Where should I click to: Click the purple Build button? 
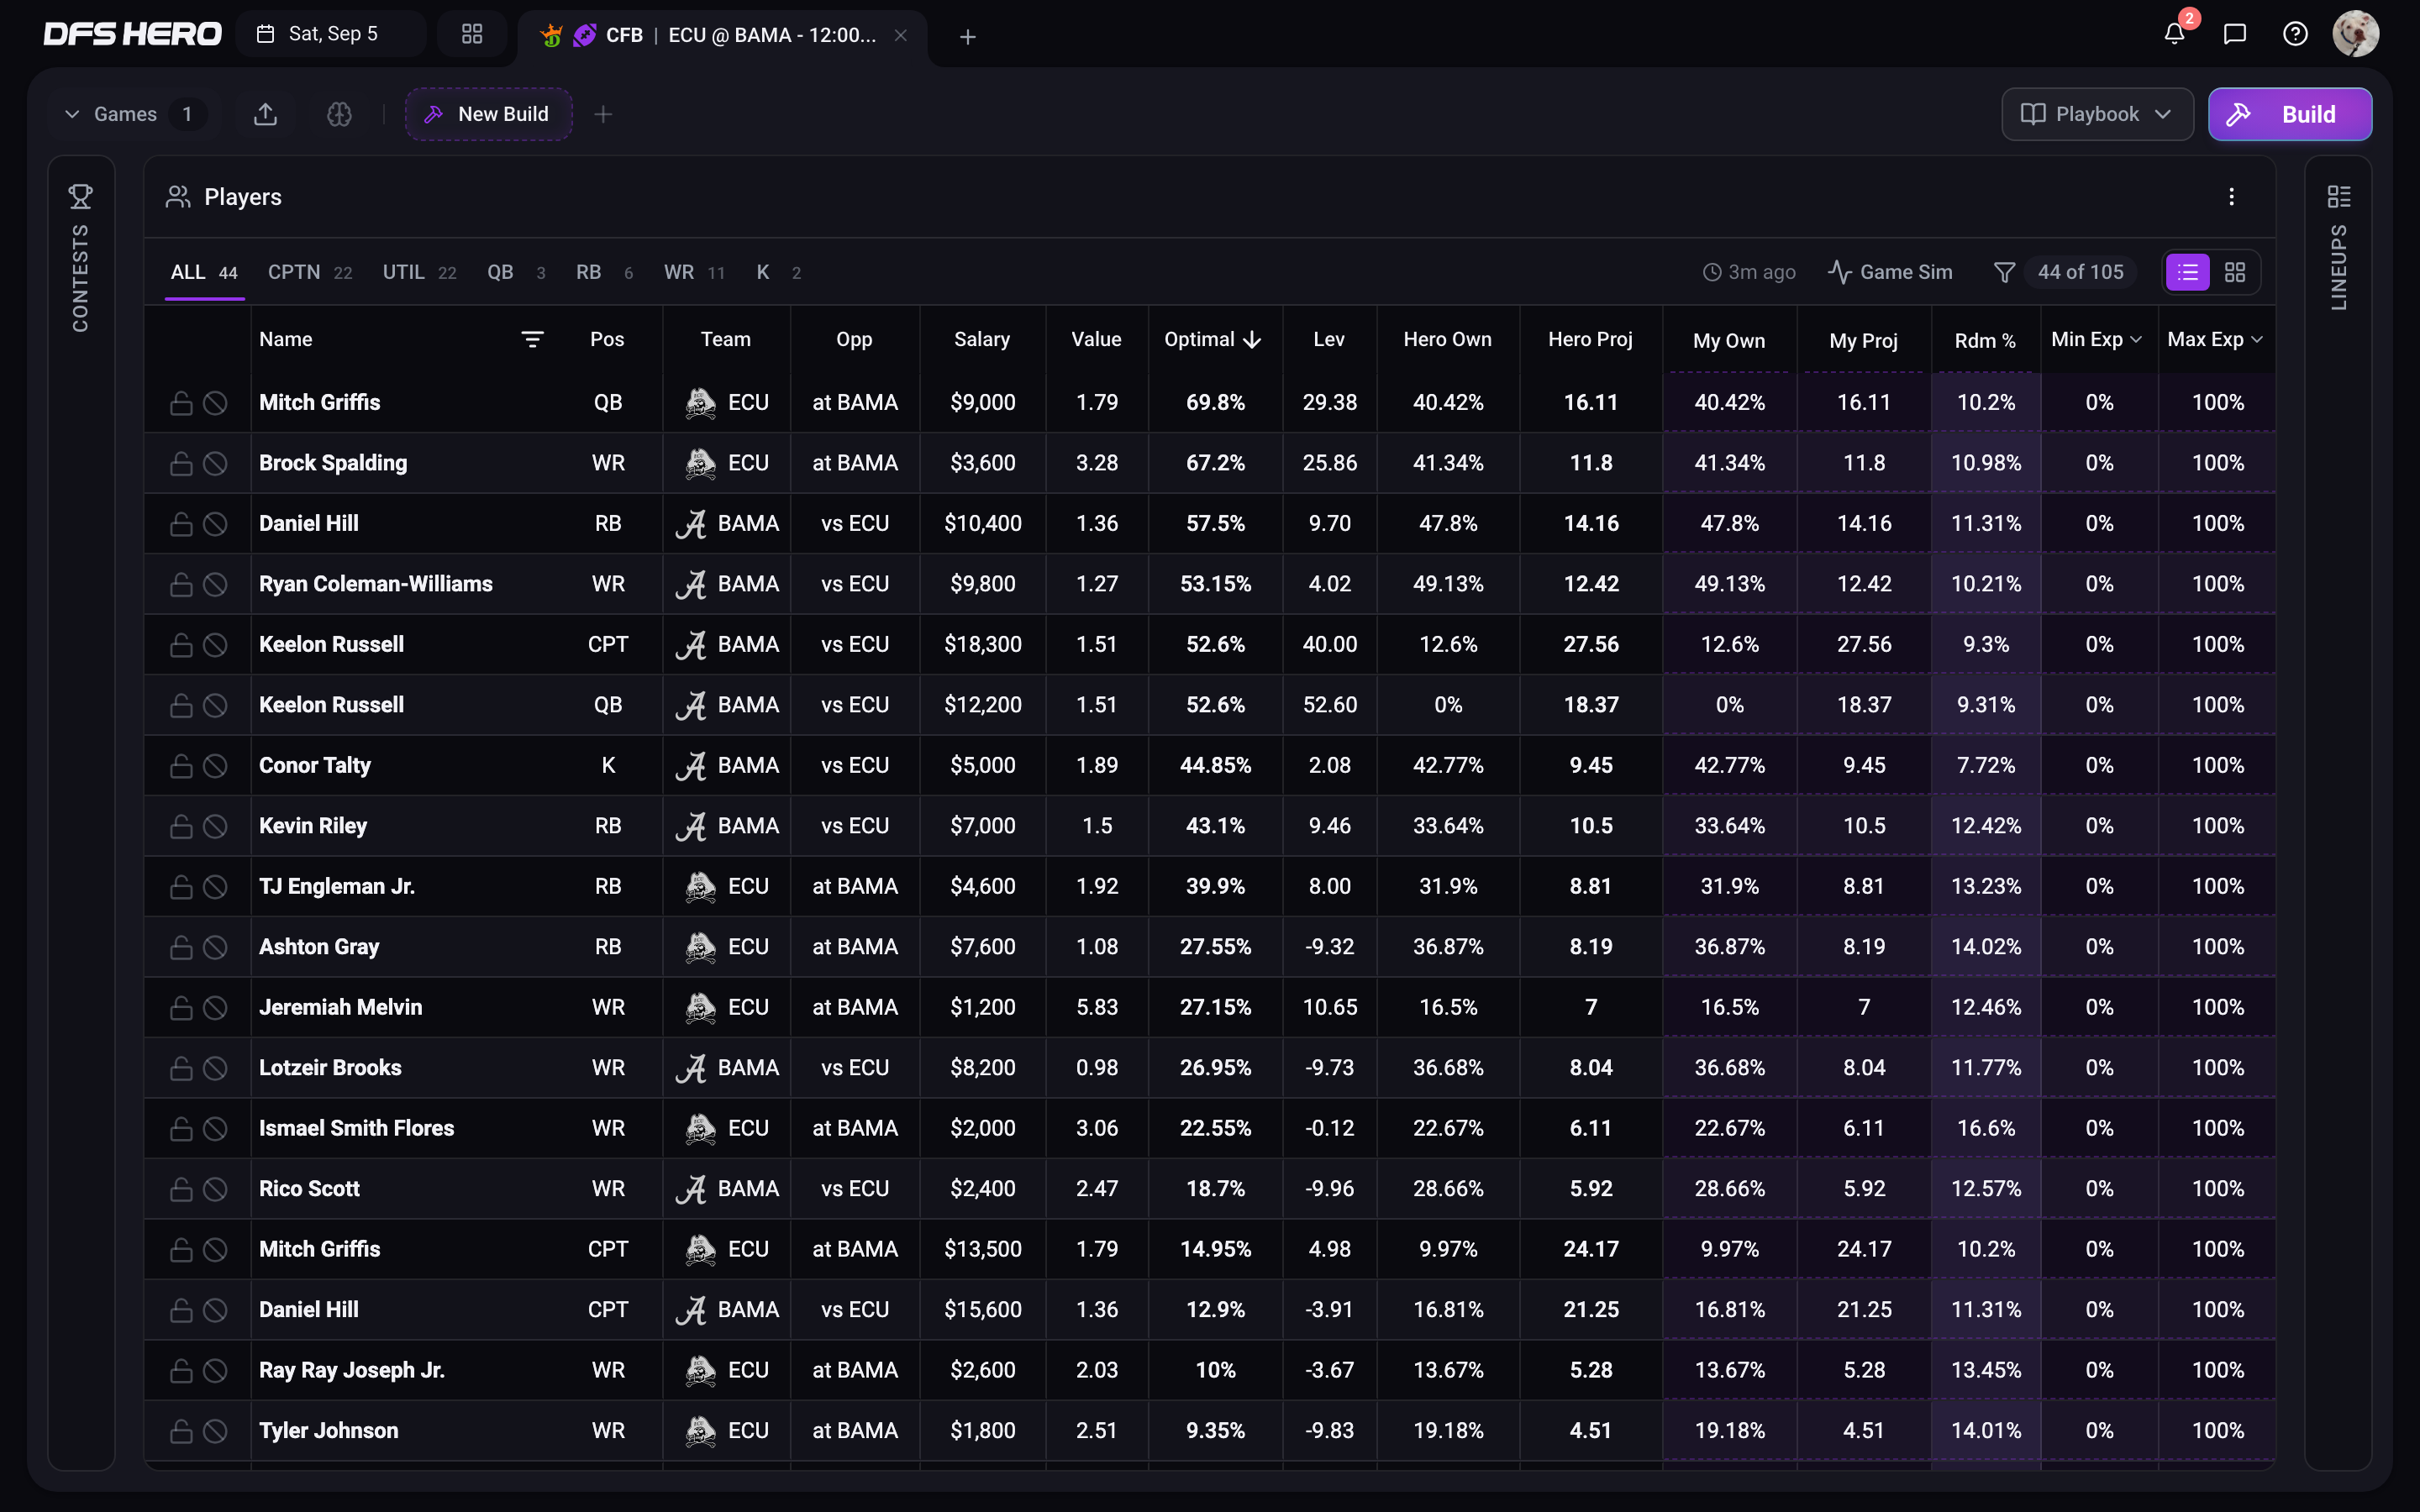tap(2289, 114)
